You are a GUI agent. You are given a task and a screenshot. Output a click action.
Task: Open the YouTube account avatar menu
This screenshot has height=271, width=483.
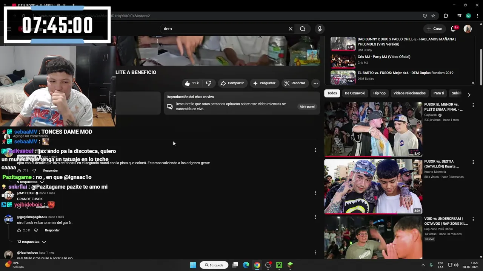(x=468, y=29)
